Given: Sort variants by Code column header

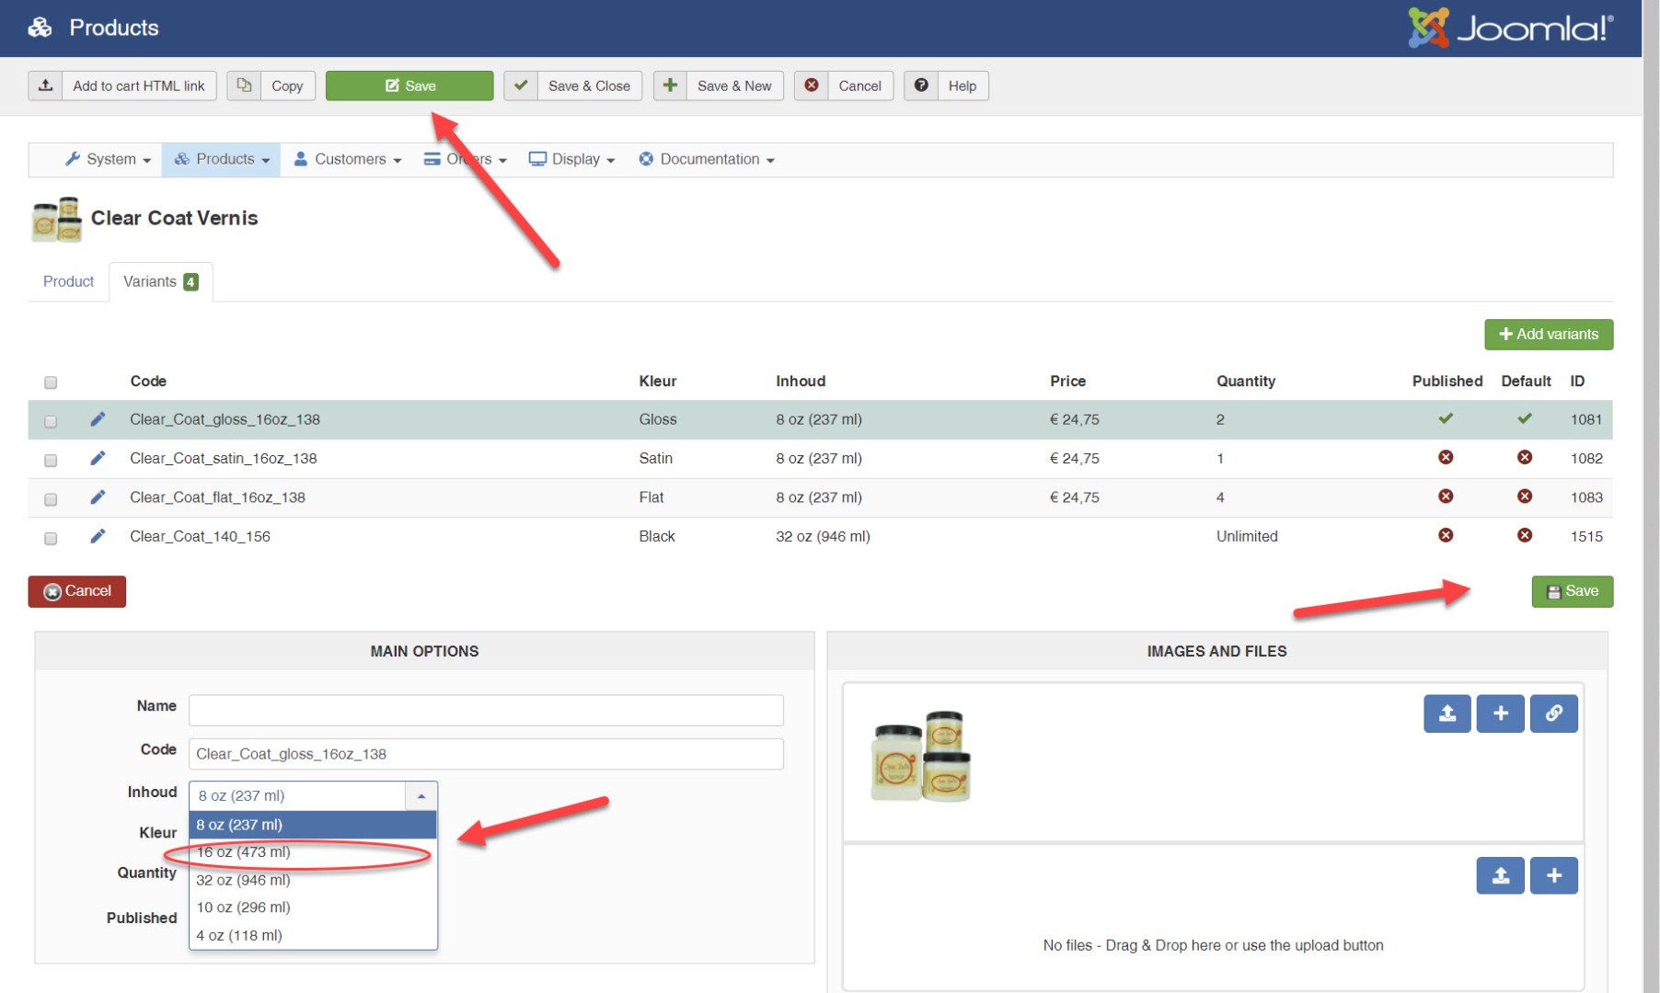Looking at the screenshot, I should [148, 381].
